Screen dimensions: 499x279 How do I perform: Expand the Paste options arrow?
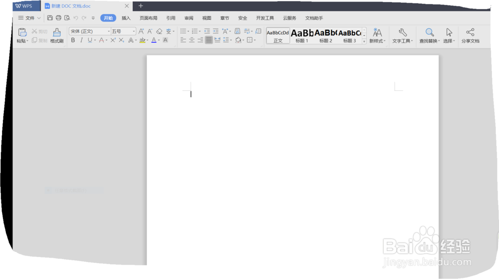coord(27,41)
